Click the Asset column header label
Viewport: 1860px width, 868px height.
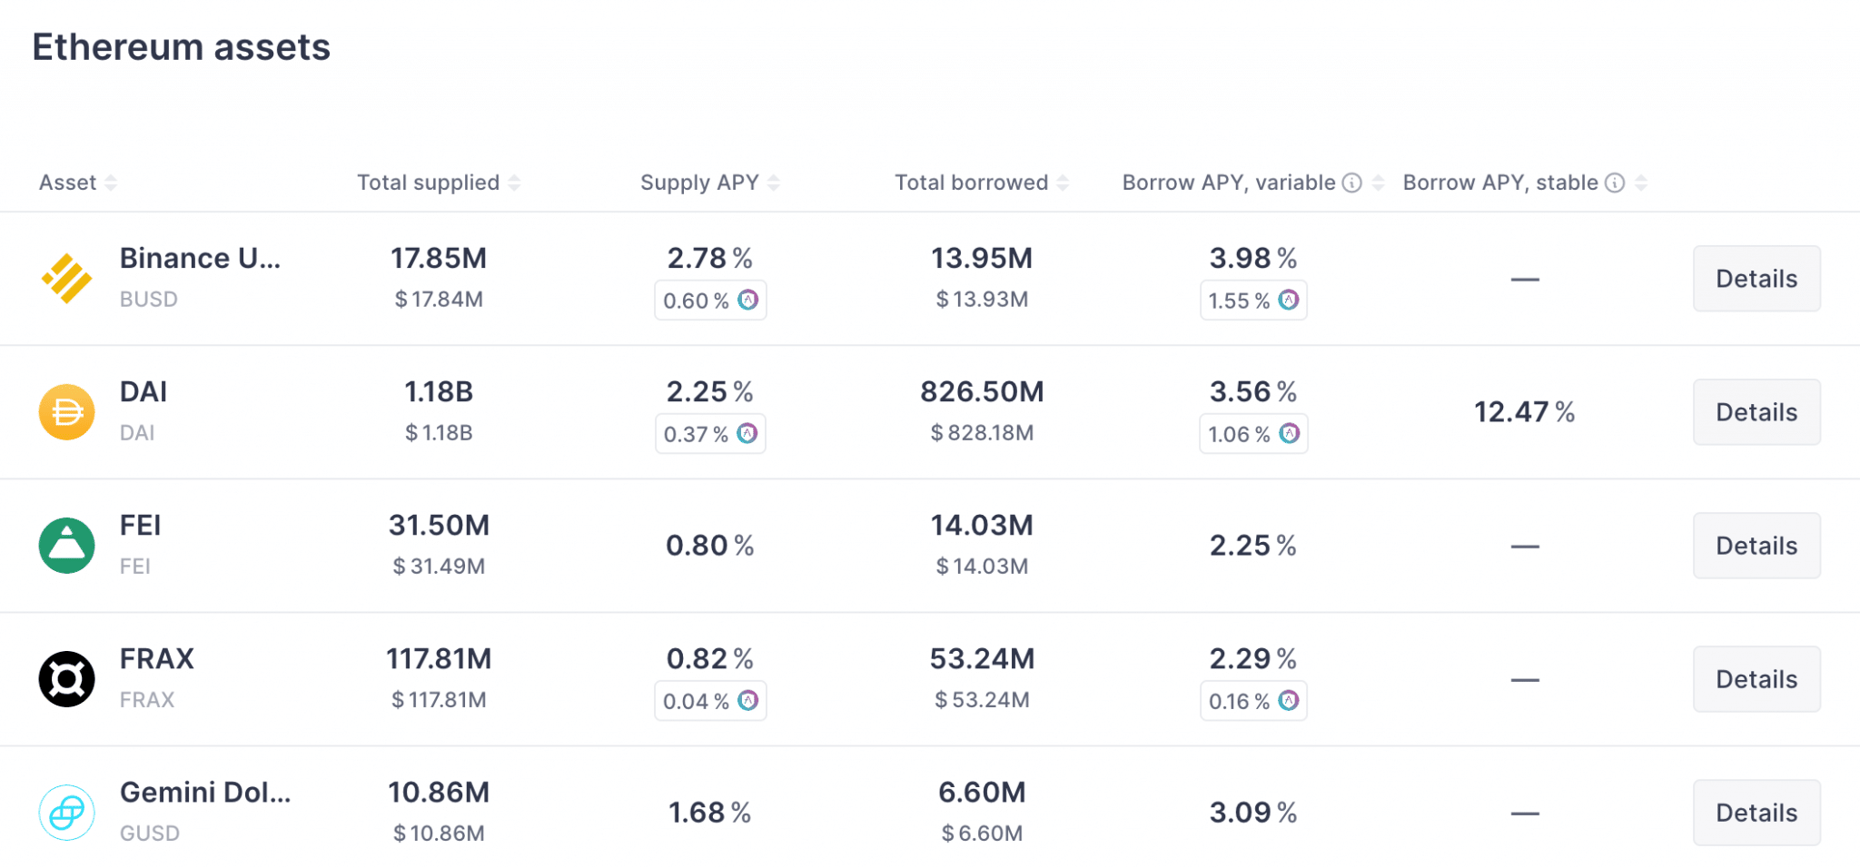68,183
